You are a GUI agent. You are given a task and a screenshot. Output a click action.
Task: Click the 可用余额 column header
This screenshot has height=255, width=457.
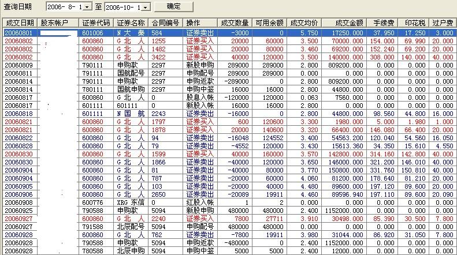[269, 22]
